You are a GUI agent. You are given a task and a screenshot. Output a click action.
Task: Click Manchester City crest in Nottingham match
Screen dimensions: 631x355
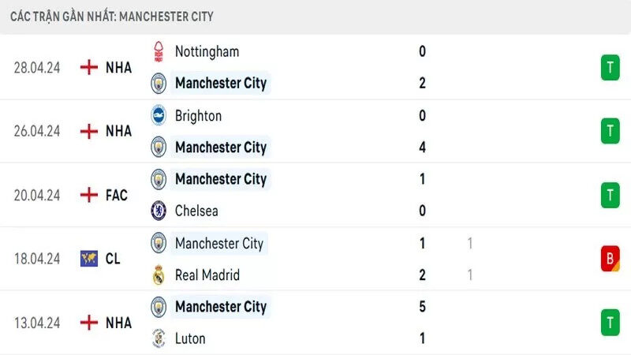click(159, 83)
